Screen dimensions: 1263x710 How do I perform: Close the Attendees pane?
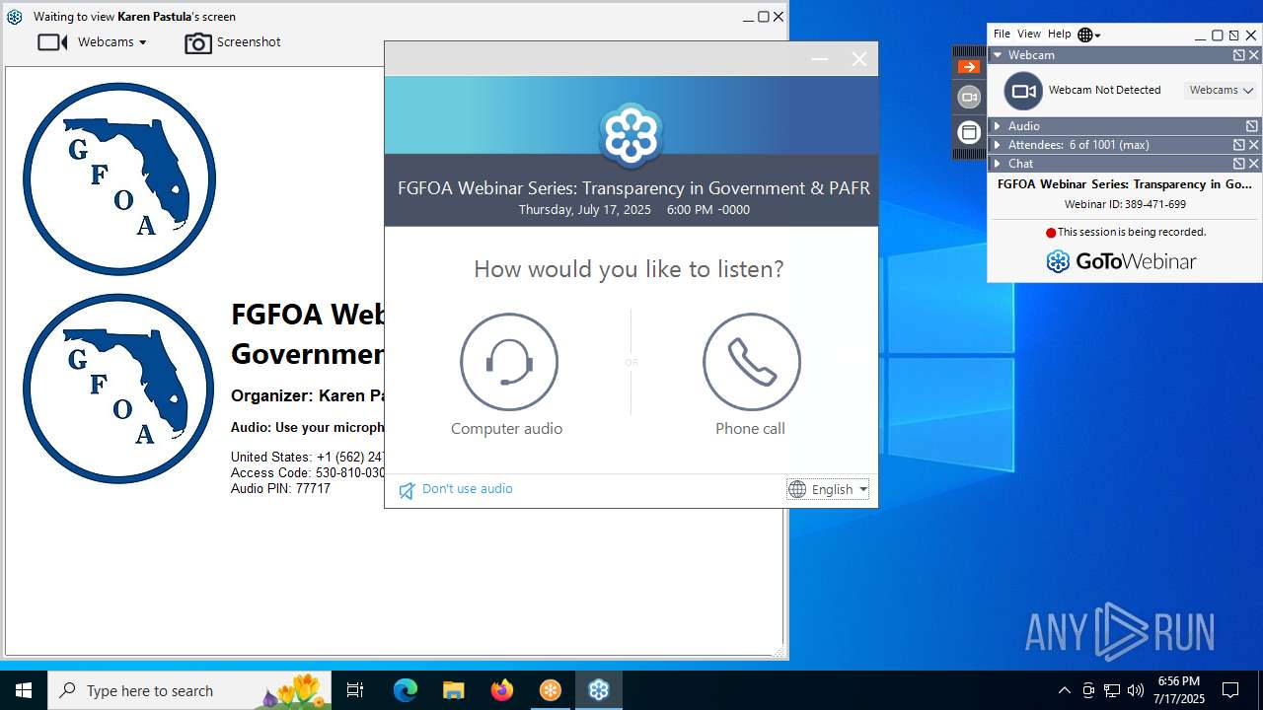click(x=1253, y=145)
